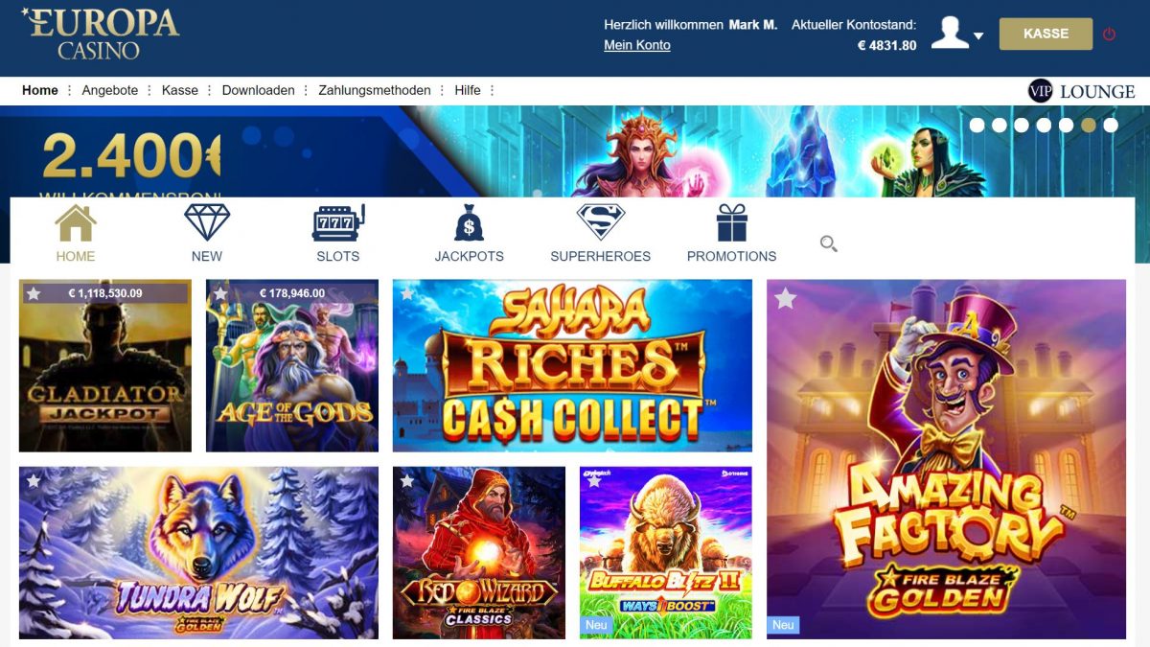Open the Mein Konto link
The height and width of the screenshot is (647, 1150).
click(637, 45)
